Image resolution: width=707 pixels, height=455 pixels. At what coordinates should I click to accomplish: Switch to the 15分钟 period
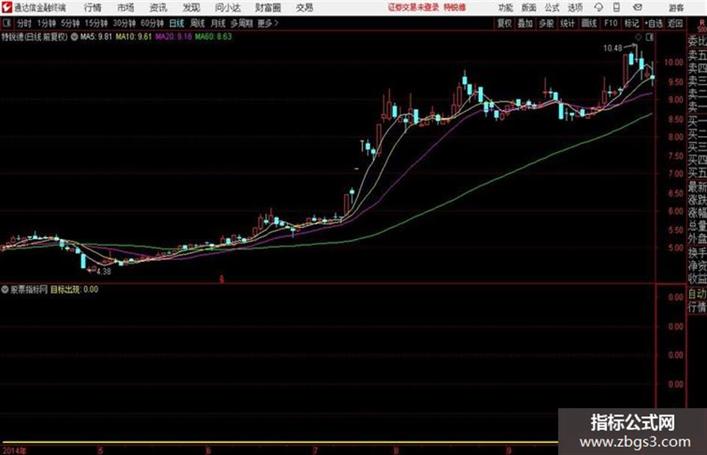click(x=97, y=23)
